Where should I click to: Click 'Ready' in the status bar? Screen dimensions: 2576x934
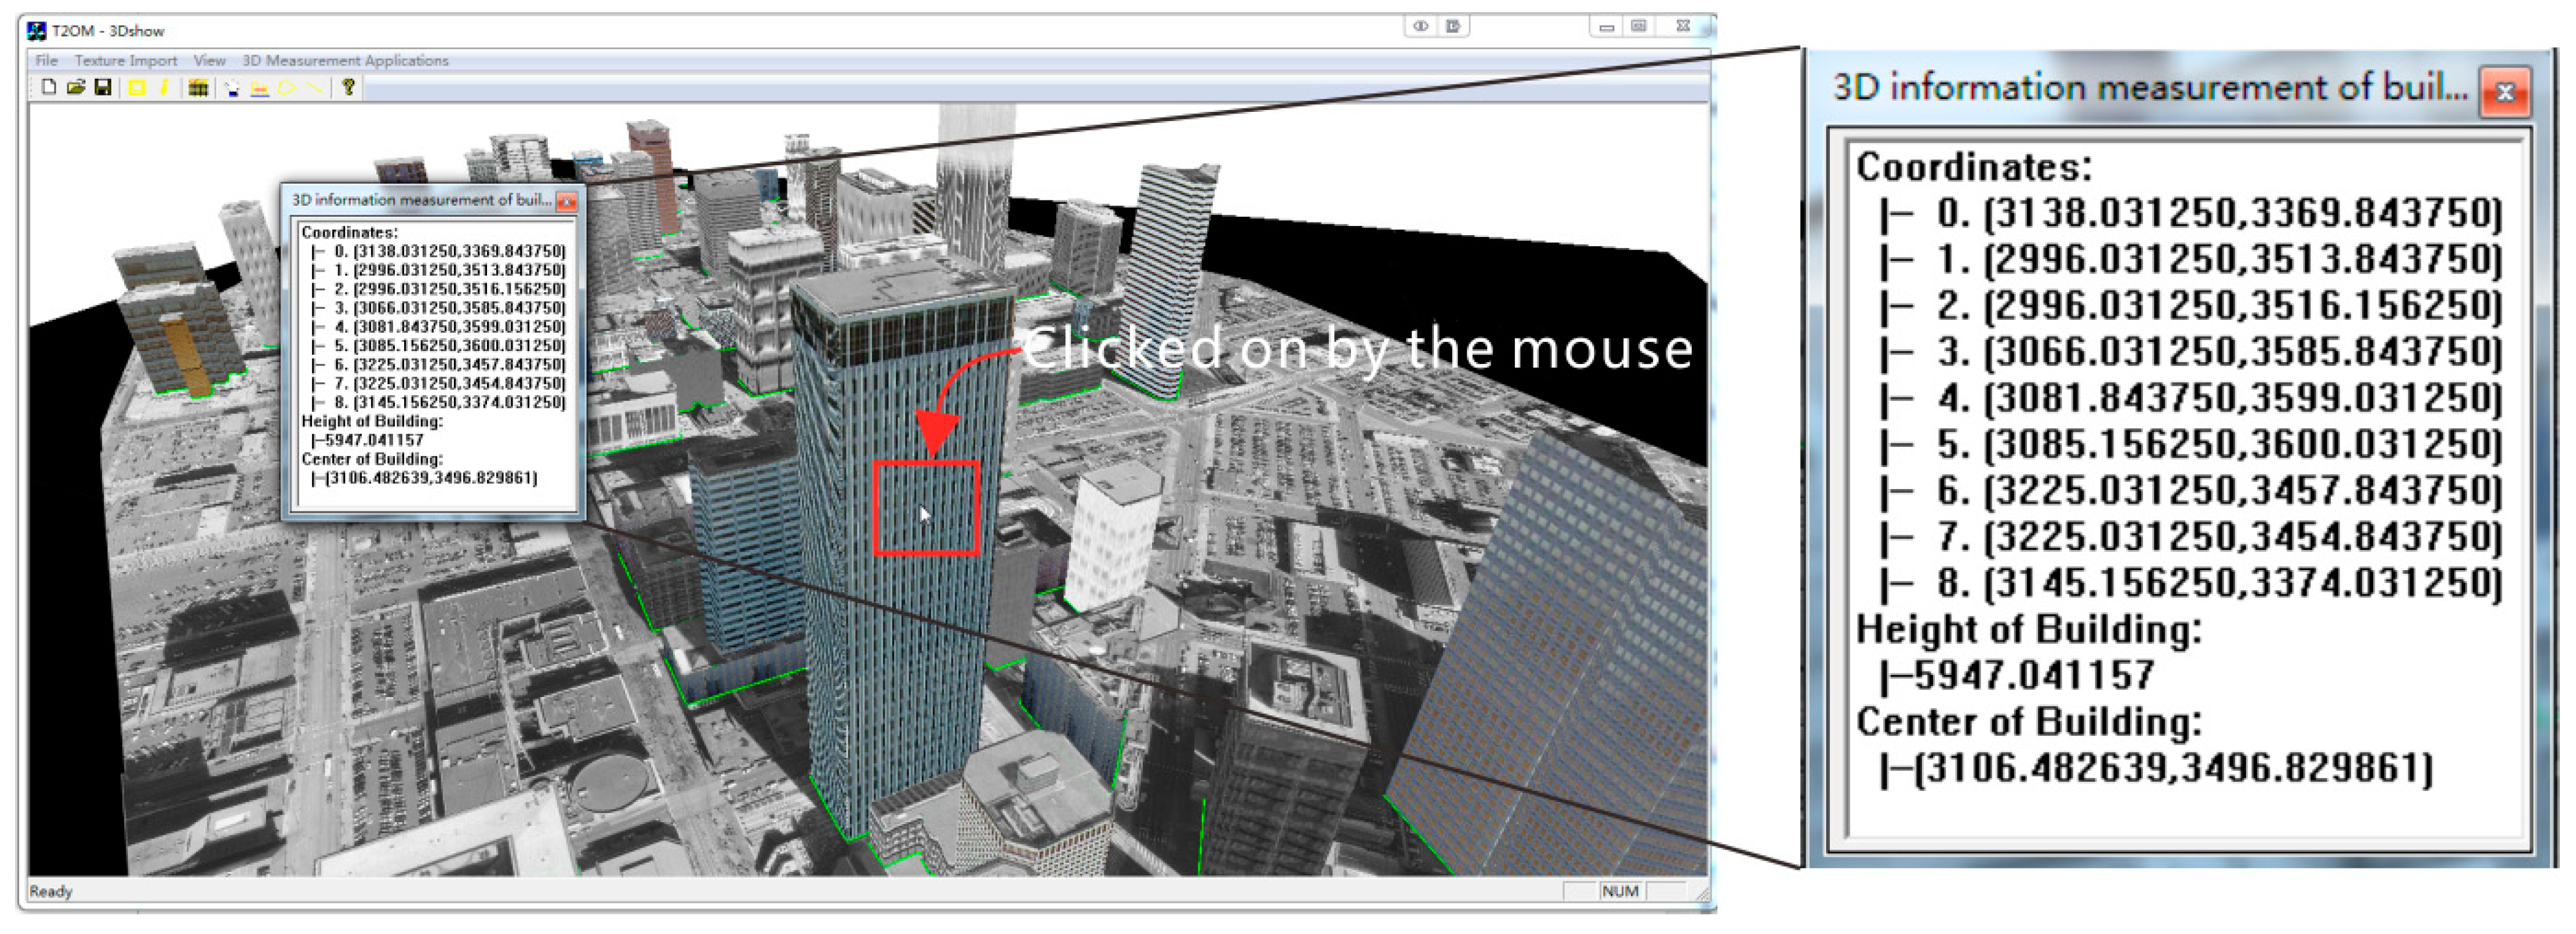click(51, 891)
